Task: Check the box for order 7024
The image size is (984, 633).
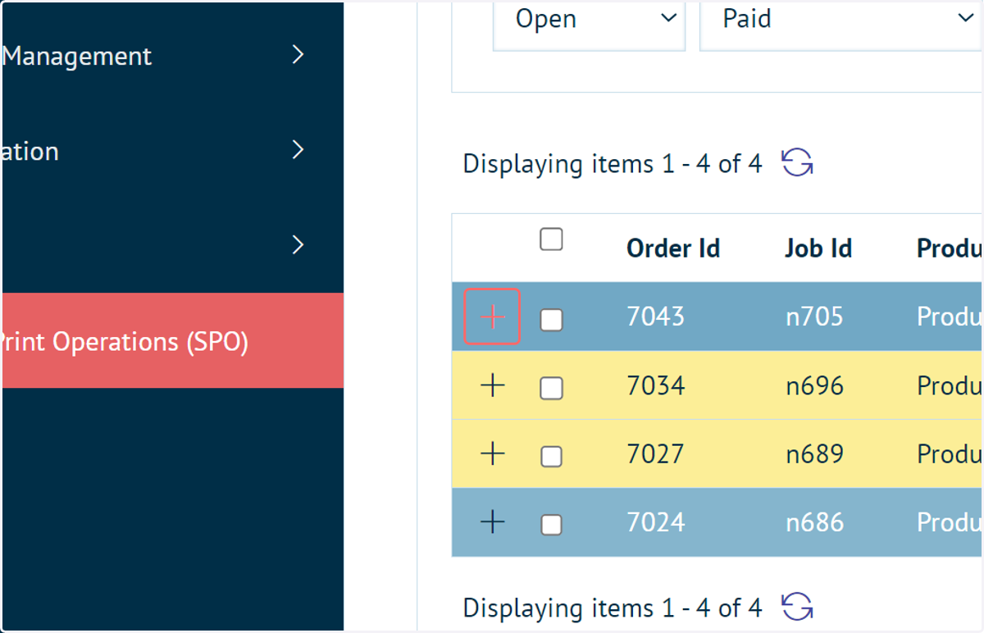Action: pos(551,524)
